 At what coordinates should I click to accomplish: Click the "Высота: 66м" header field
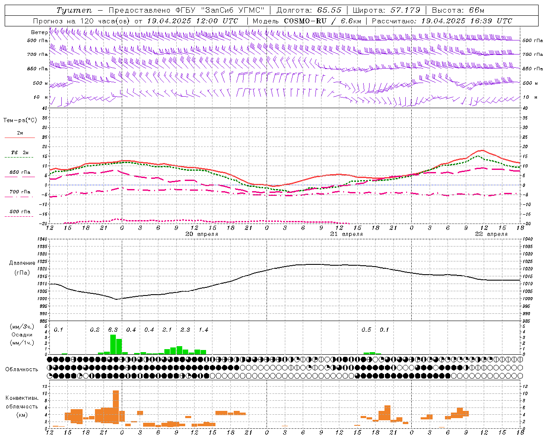[x=458, y=10]
